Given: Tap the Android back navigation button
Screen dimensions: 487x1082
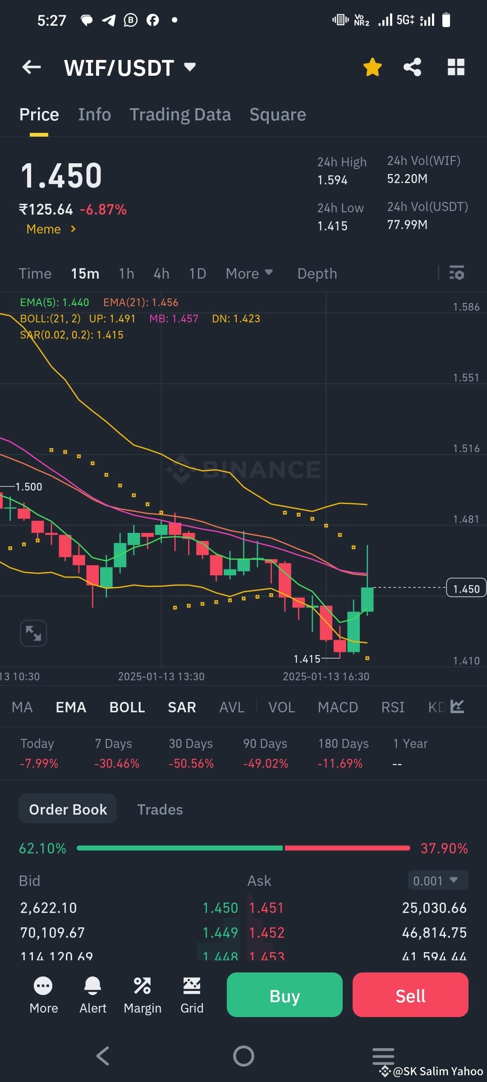Looking at the screenshot, I should [103, 1056].
